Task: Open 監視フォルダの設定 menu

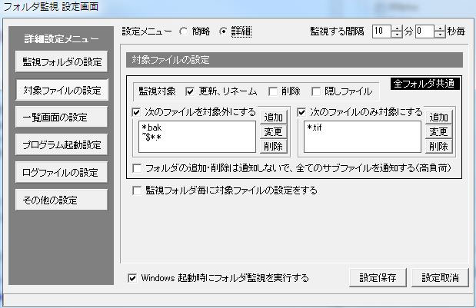Action: (62, 62)
